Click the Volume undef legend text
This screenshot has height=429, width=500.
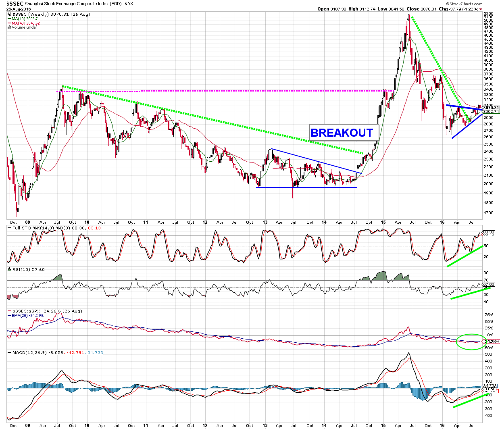[x=25, y=27]
